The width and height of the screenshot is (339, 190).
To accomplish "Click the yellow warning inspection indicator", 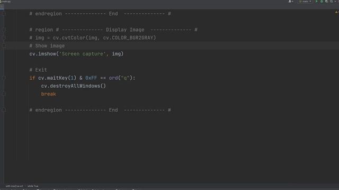I will (336, 12).
